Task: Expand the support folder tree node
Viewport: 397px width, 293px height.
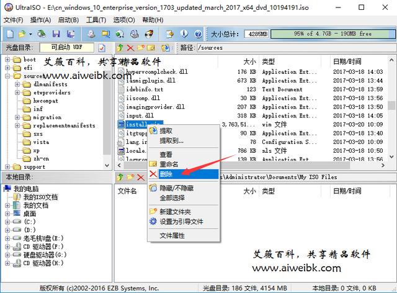Action: (x=7, y=167)
